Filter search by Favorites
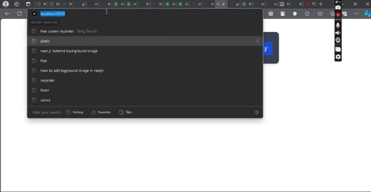The width and height of the screenshot is (371, 192). 101,112
